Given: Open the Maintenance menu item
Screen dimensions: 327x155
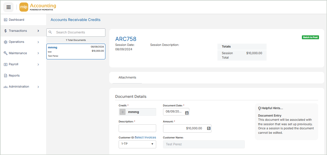Looking at the screenshot, I should coord(18,53).
